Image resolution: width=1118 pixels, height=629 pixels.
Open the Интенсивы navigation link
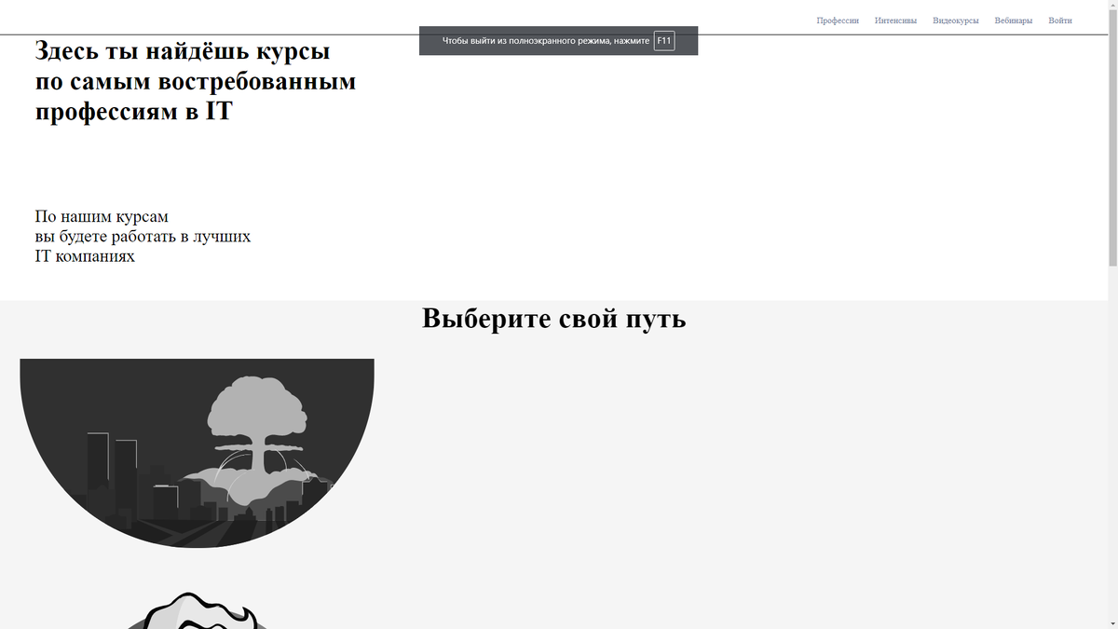[895, 20]
